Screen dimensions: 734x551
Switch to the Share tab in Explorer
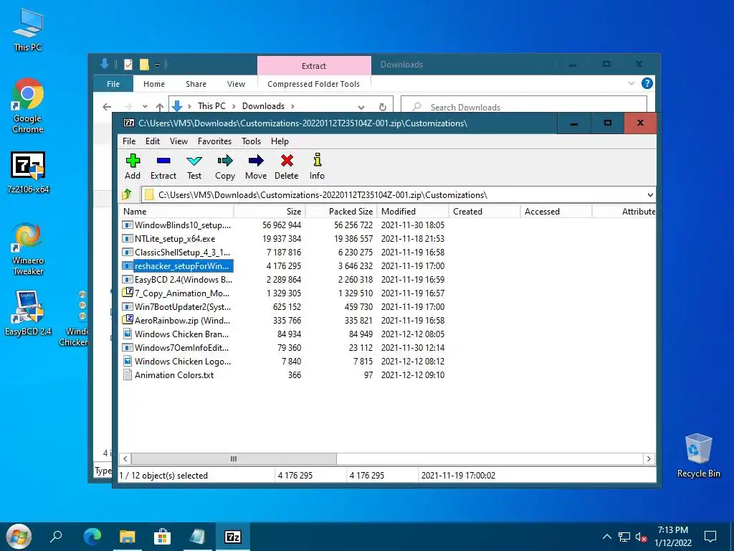click(196, 84)
